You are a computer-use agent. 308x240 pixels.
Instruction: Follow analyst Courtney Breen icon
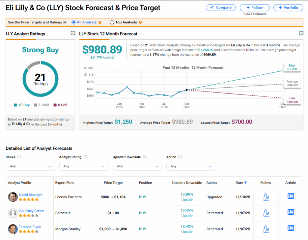click(266, 213)
